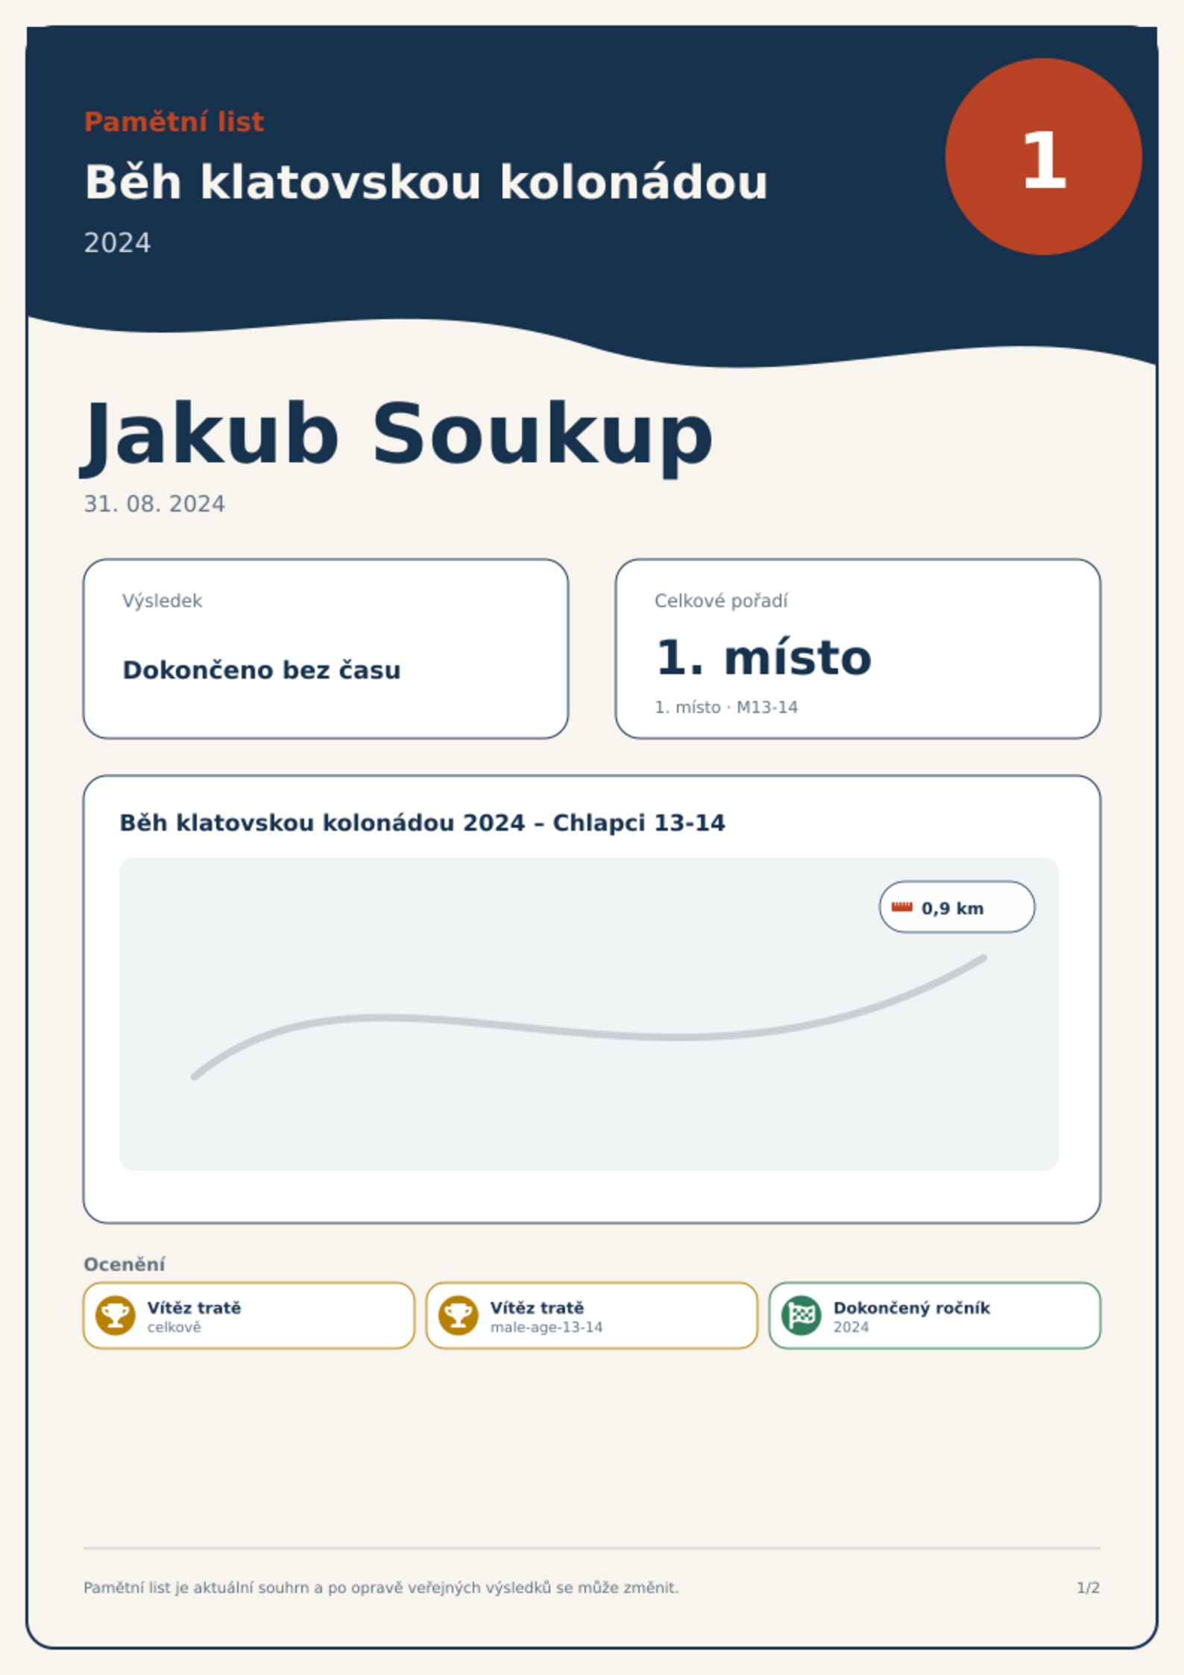The height and width of the screenshot is (1675, 1184).
Task: Click the runner name Jakub Soukup
Action: 397,436
